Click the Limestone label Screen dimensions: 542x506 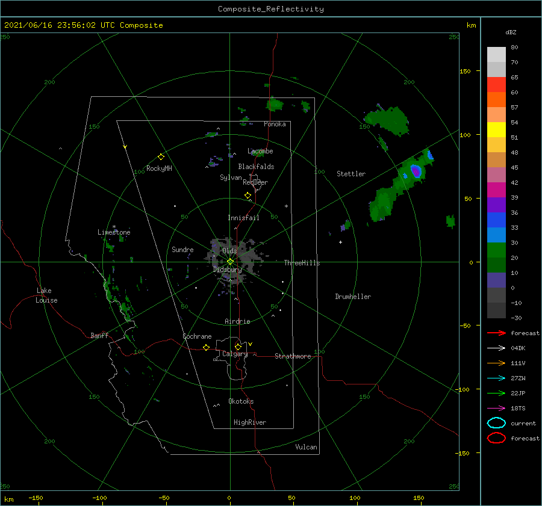click(114, 232)
